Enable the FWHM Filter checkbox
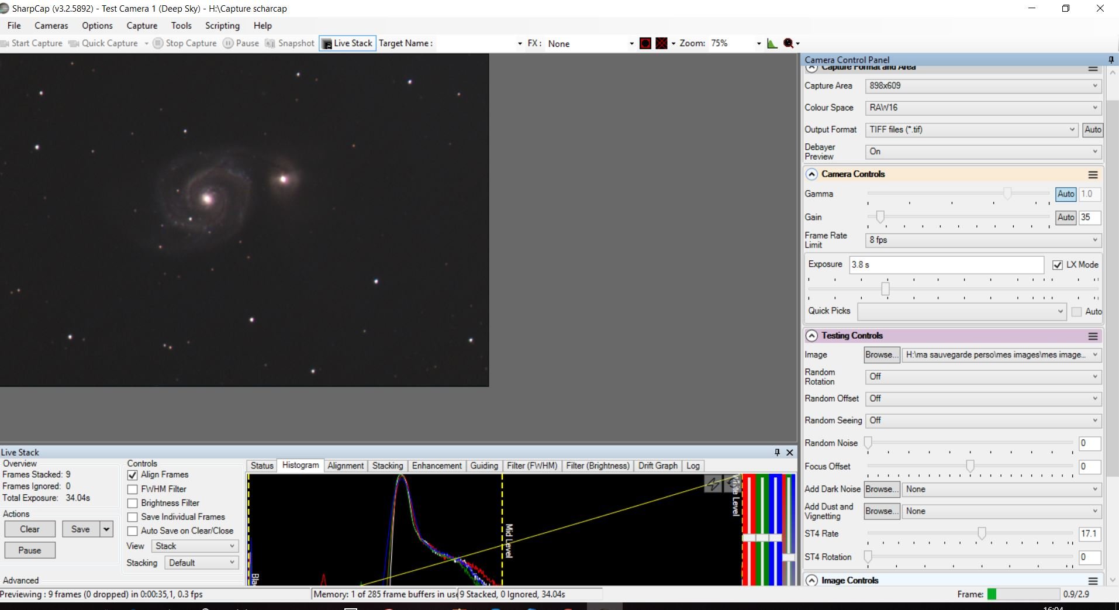 [133, 489]
